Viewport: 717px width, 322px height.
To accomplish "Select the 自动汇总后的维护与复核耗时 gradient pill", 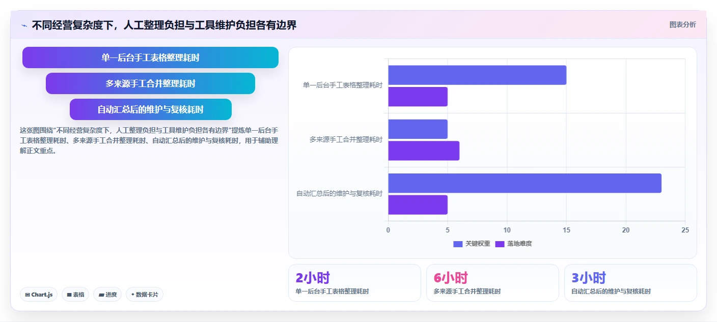I will tap(150, 109).
